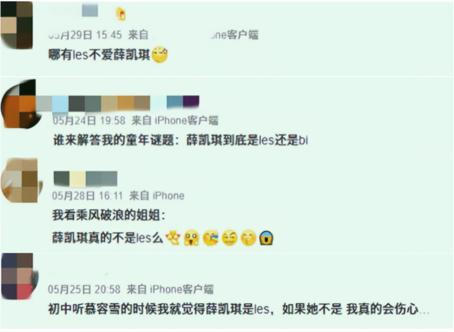Image resolution: width=454 pixels, height=332 pixels.
Task: Click the squinting grin emoji
Action: (230, 238)
